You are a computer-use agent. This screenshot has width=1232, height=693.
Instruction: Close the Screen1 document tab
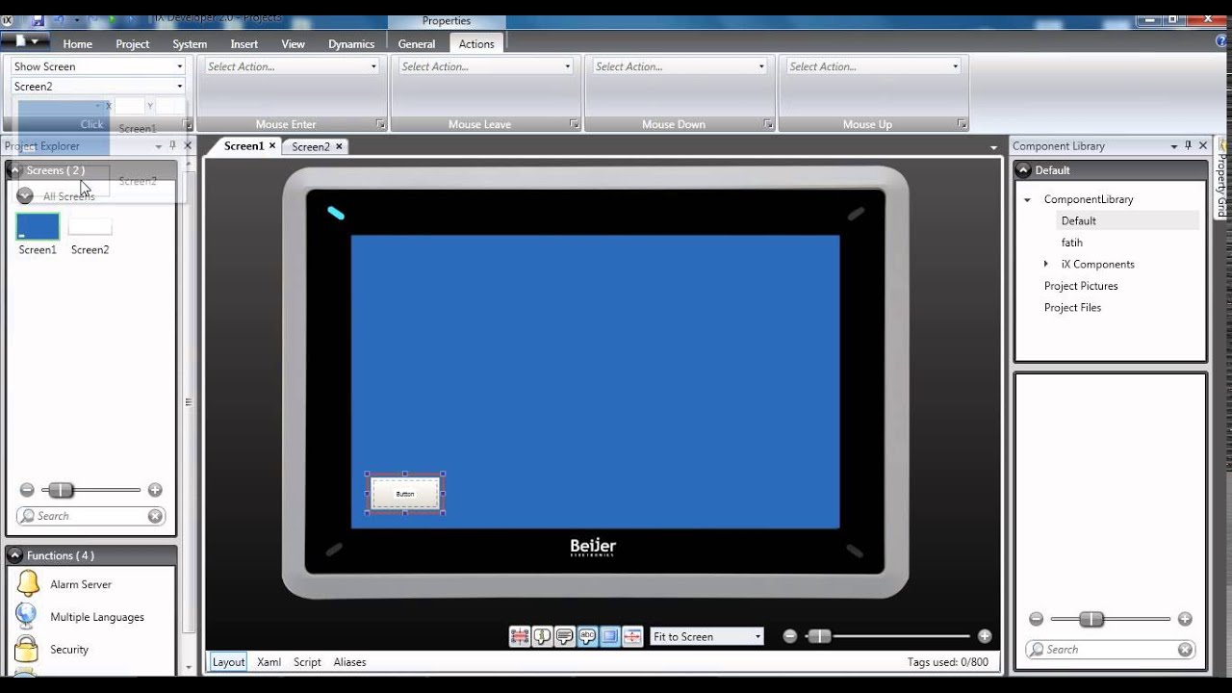click(x=272, y=146)
